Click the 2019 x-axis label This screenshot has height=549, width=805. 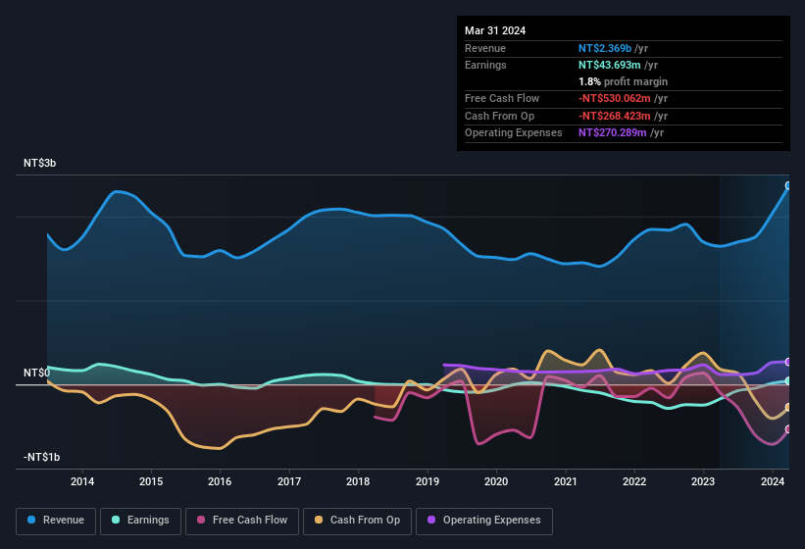(x=428, y=481)
